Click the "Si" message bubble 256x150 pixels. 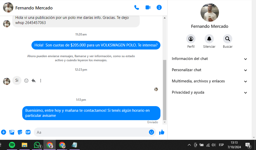17,80
